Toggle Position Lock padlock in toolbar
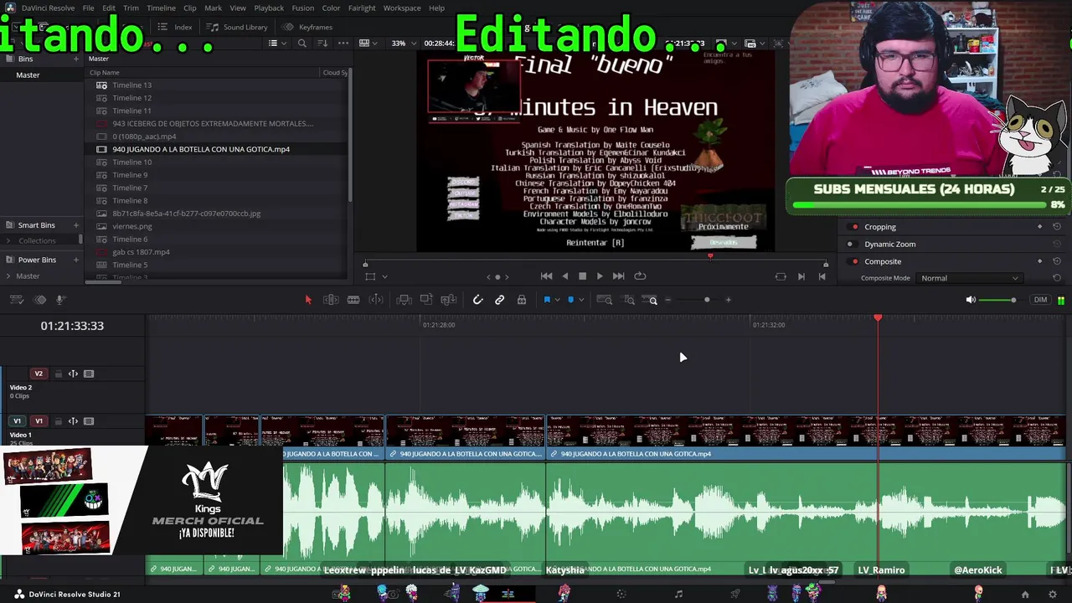Screen dimensions: 1072x603 click(522, 300)
